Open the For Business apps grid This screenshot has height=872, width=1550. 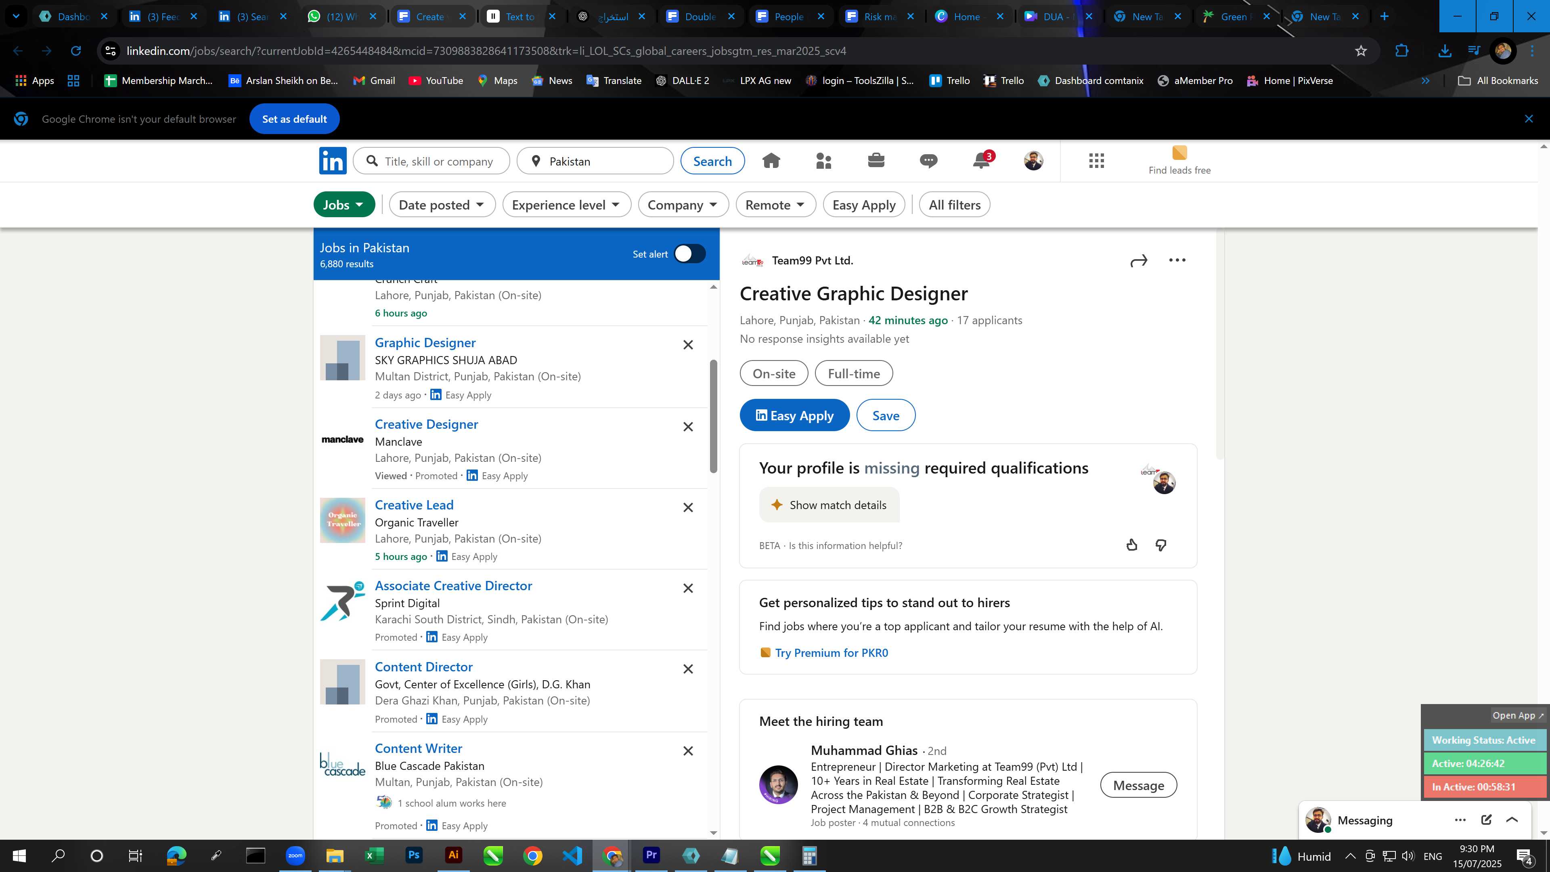click(1096, 161)
